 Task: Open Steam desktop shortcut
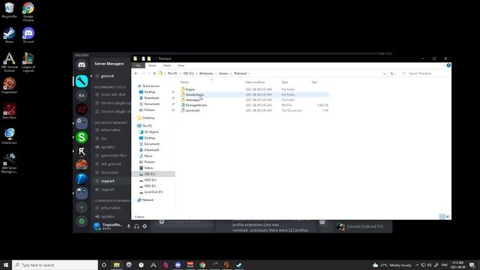[x=9, y=35]
